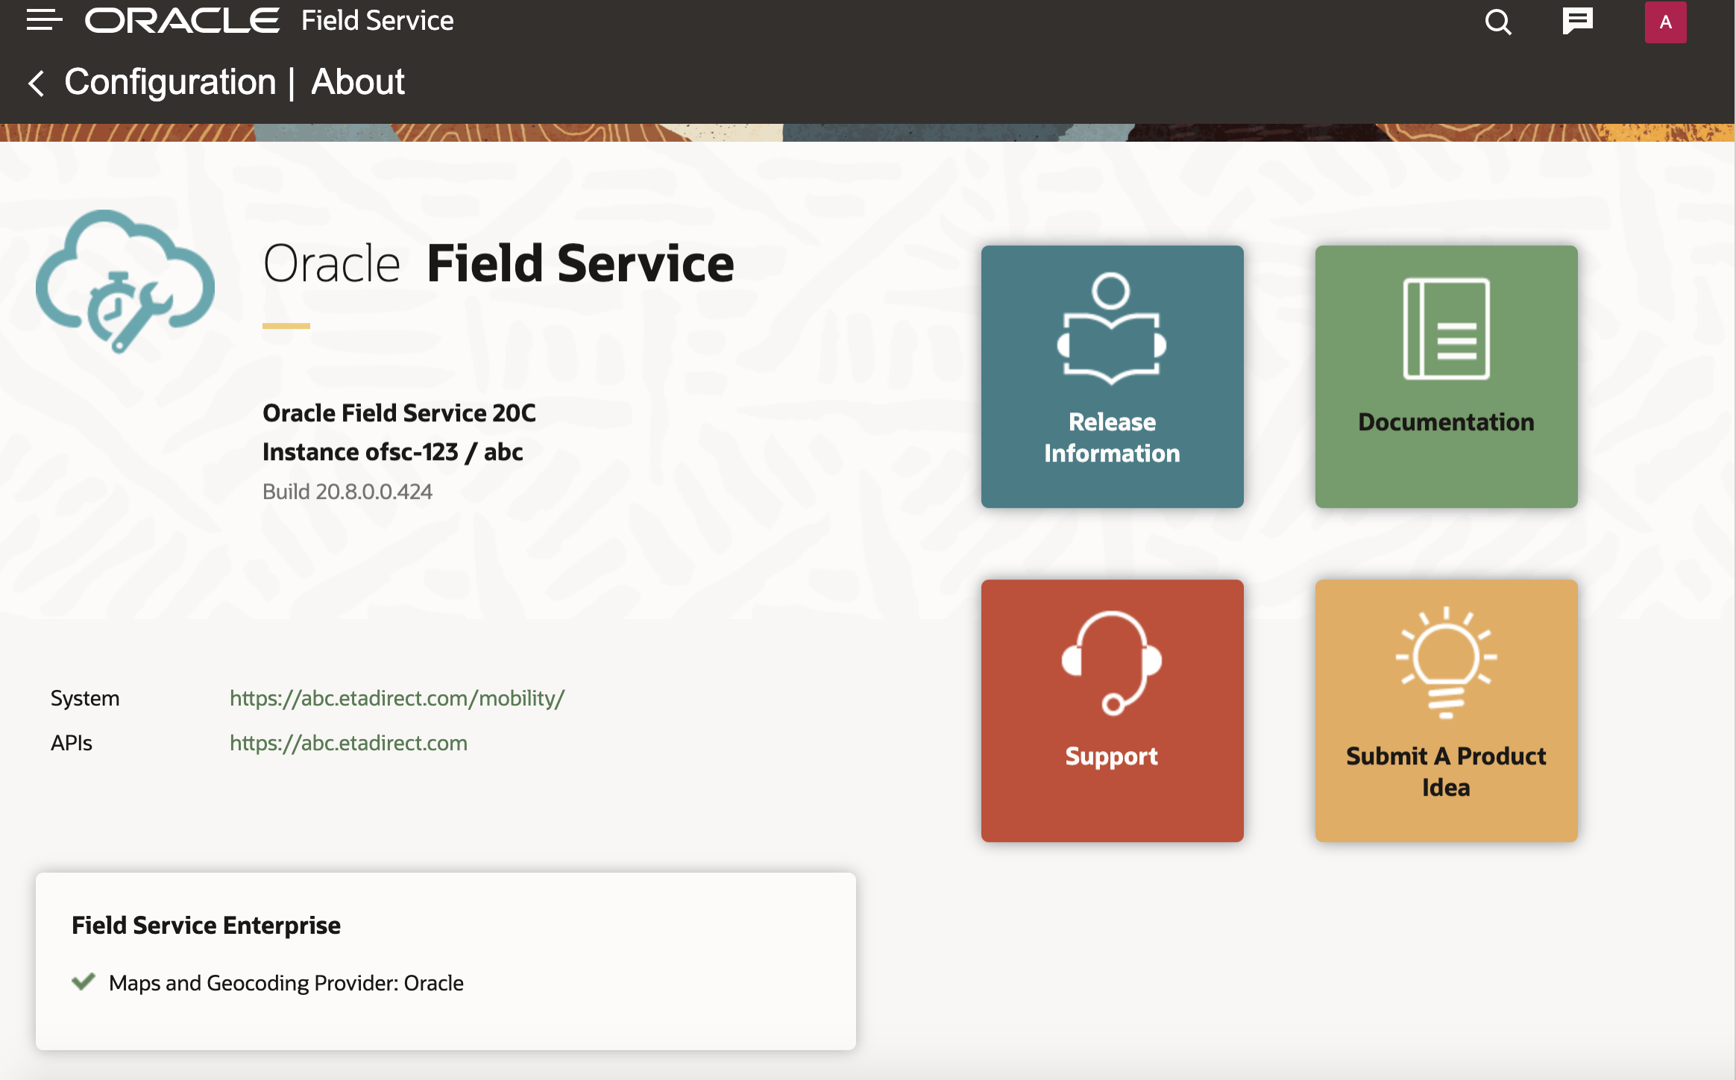The height and width of the screenshot is (1080, 1736).
Task: Open the Configuration breadcrumb
Action: (x=170, y=82)
